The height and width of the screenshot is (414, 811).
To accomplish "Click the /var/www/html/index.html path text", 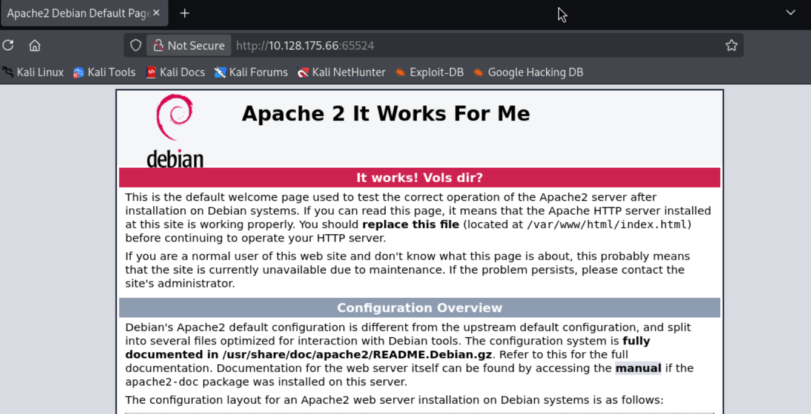I will [x=607, y=225].
